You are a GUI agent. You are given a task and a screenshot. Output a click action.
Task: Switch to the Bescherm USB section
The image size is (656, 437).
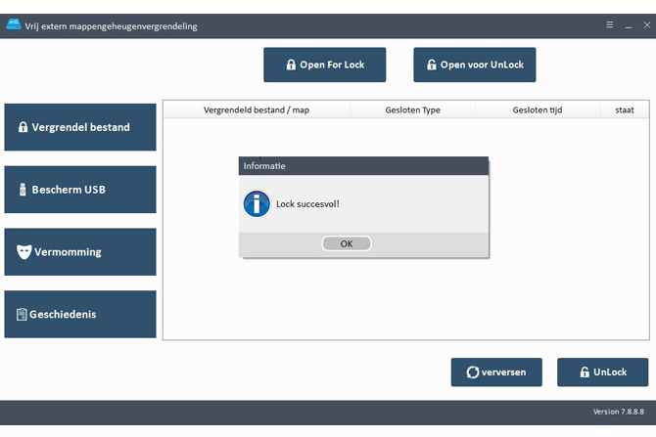pyautogui.click(x=80, y=190)
